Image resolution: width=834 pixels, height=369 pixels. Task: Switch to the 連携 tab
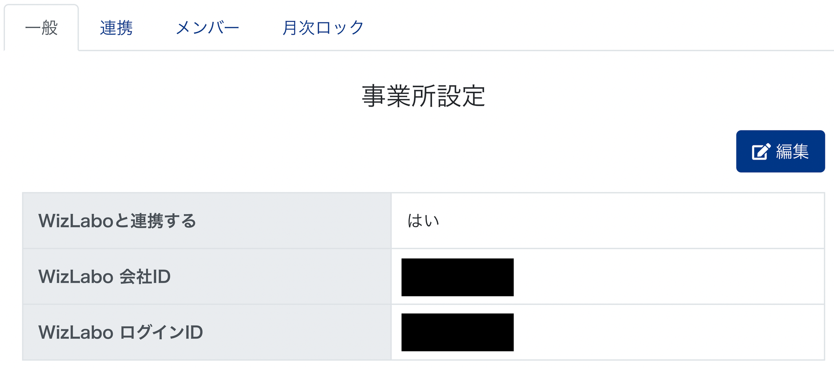click(116, 28)
